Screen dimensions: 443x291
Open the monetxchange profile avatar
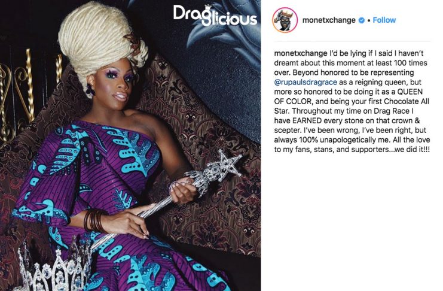pos(285,20)
